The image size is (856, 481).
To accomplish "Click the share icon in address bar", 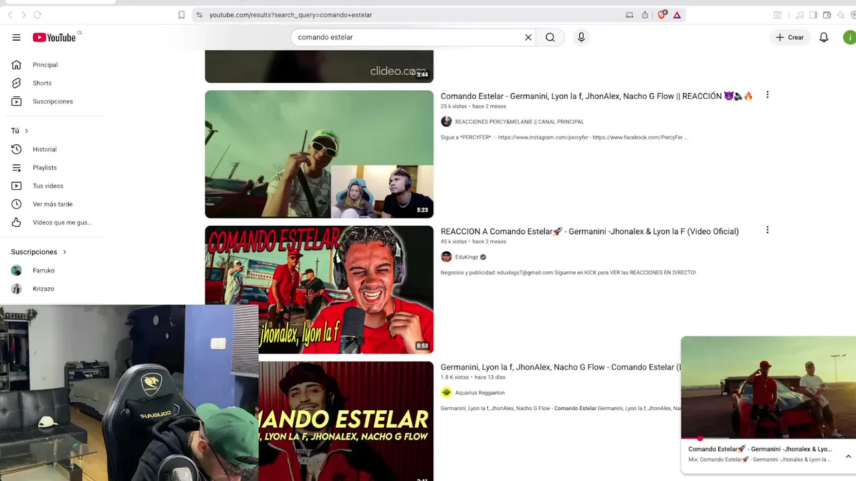I will click(x=645, y=15).
